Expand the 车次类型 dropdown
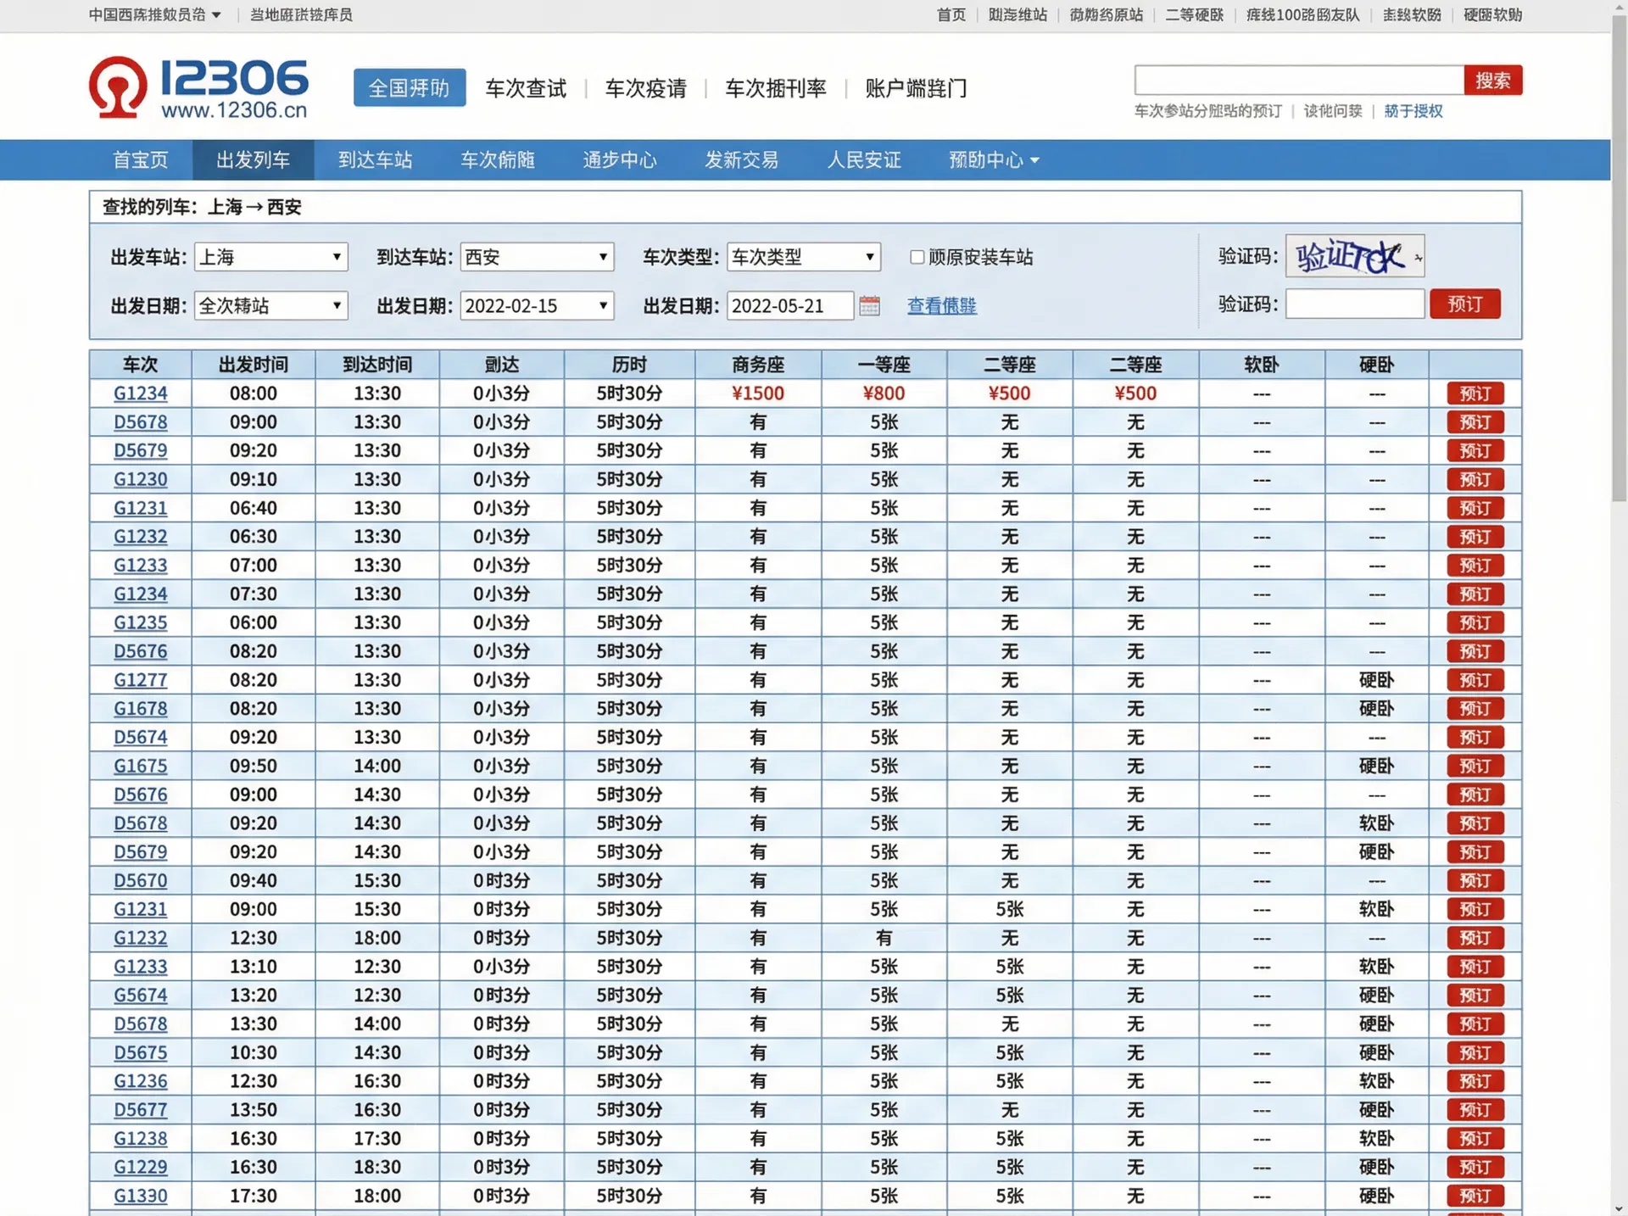The height and width of the screenshot is (1216, 1628). 803,257
